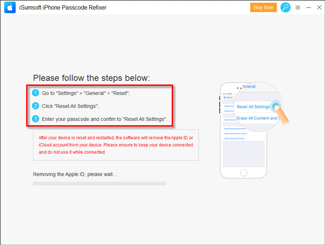Click the step 3 number badge
The width and height of the screenshot is (325, 245).
[35, 119]
